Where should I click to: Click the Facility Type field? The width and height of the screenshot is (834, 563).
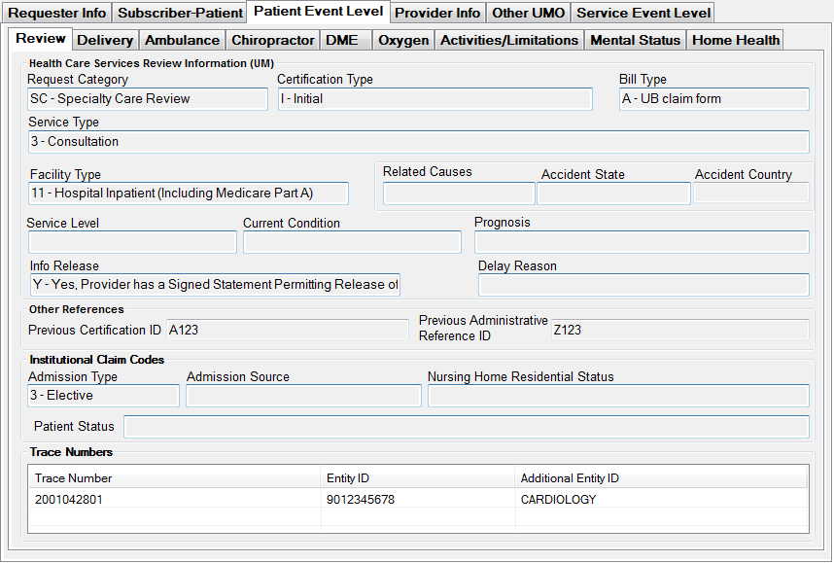[x=189, y=194]
